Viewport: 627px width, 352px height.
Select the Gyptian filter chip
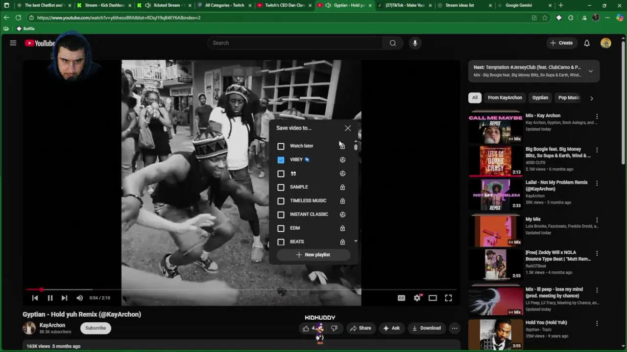(540, 98)
